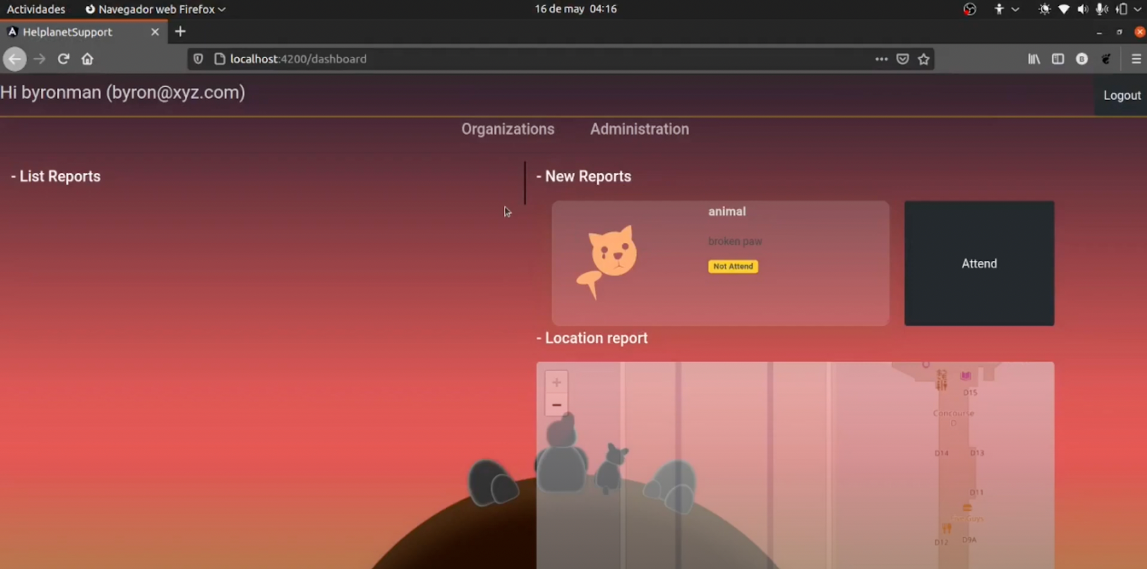Viewport: 1147px width, 569px height.
Task: Save page to Pocket icon
Action: click(x=903, y=59)
